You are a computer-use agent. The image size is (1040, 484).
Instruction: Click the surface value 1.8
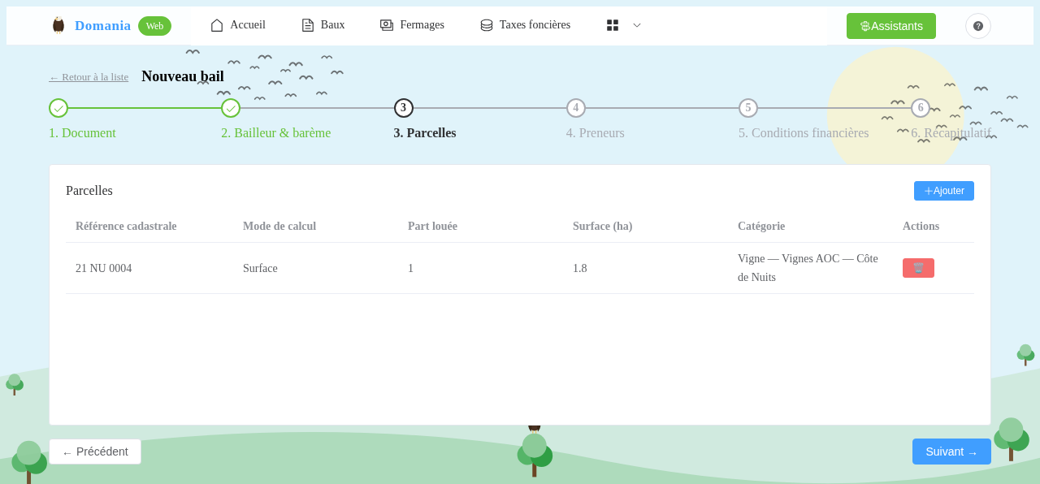[579, 269]
